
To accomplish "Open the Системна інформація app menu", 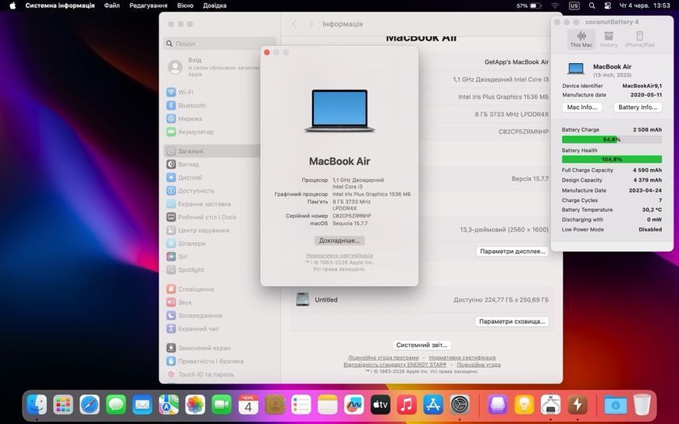I will [60, 5].
